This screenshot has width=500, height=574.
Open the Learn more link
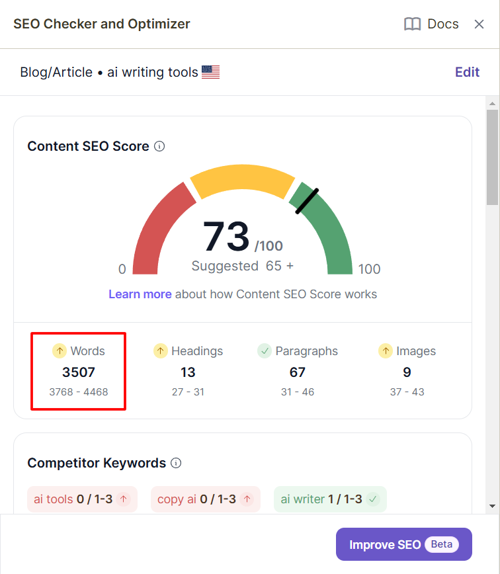coord(140,294)
